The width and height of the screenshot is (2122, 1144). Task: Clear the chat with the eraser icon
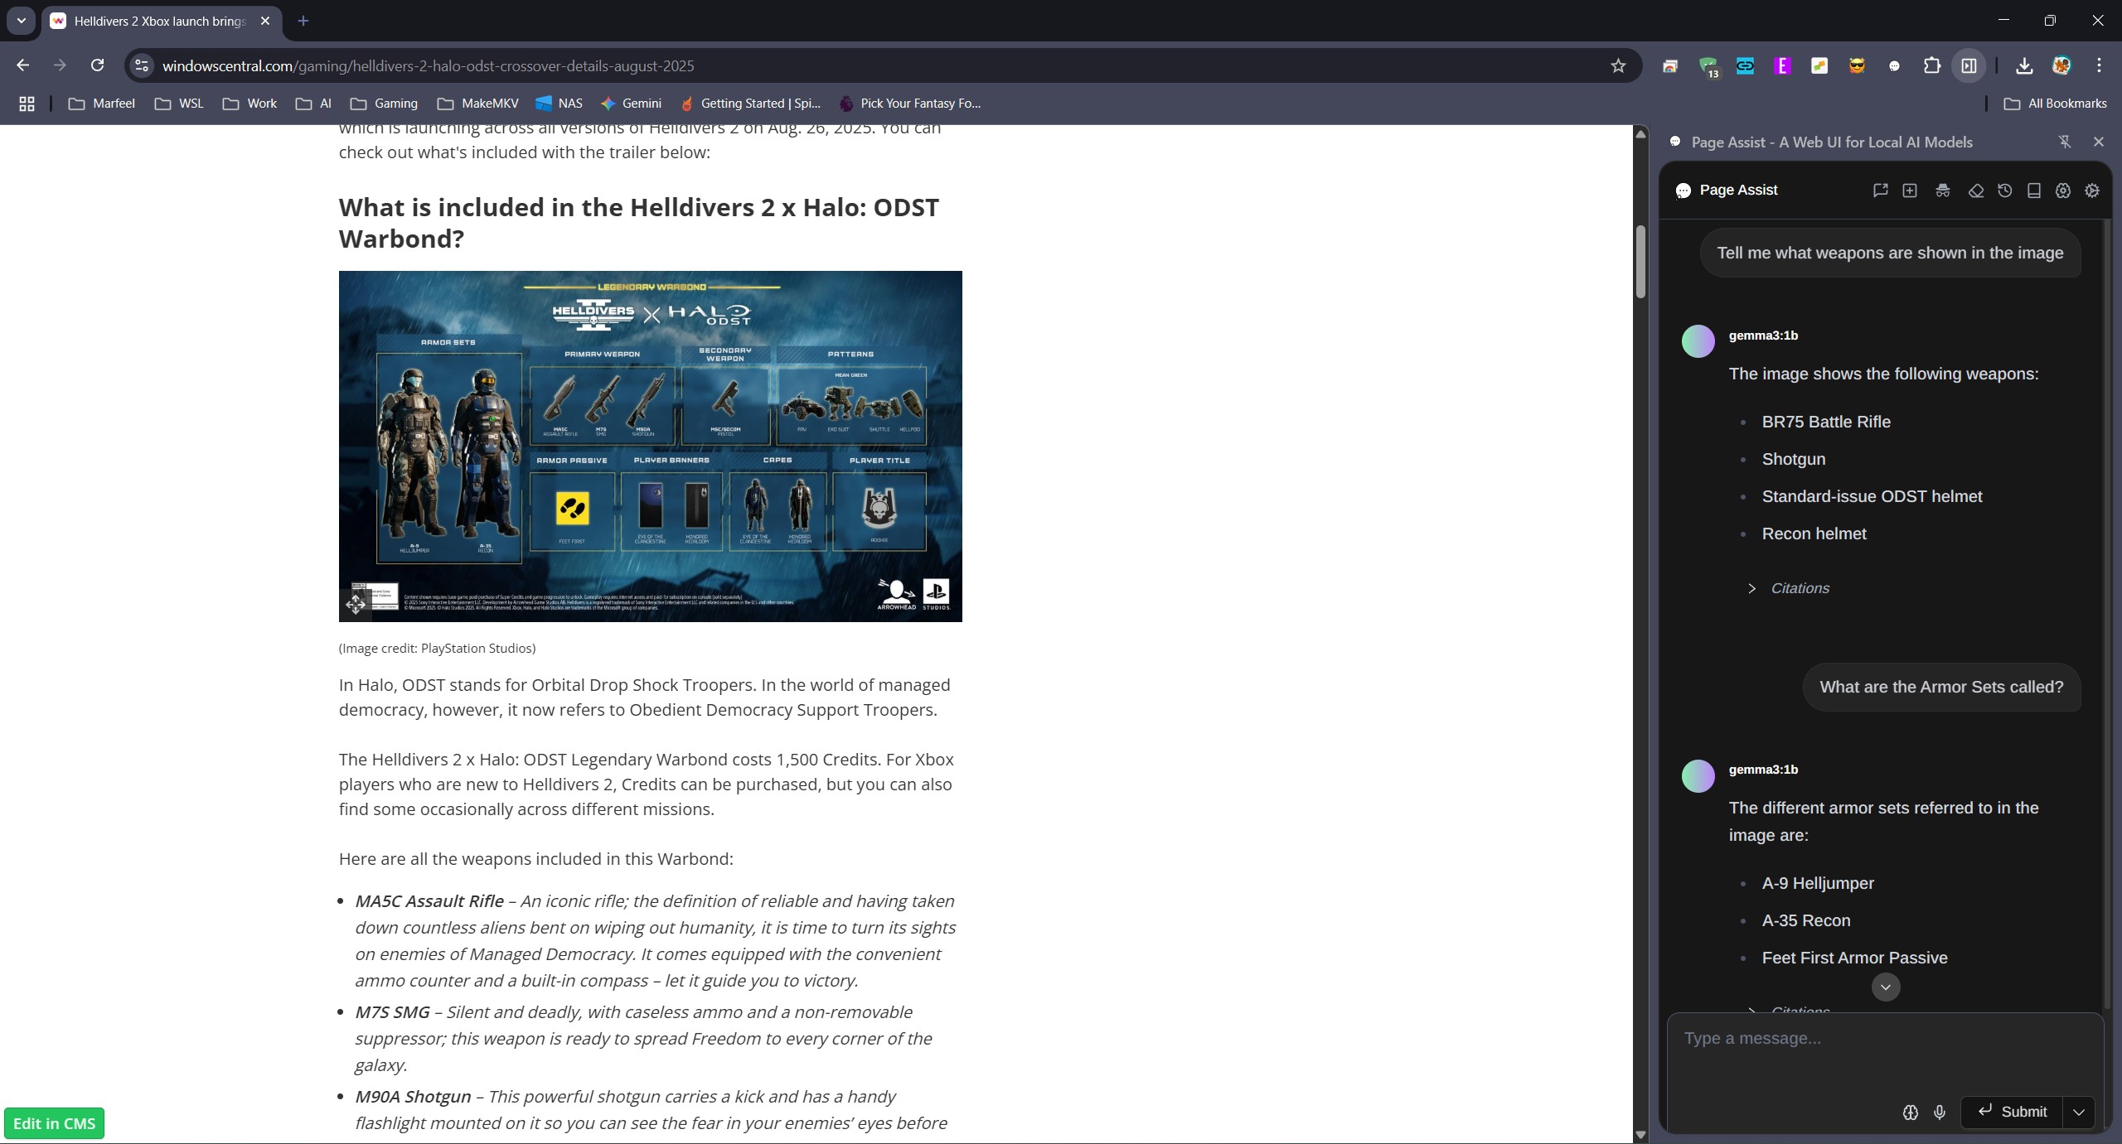tap(1976, 191)
